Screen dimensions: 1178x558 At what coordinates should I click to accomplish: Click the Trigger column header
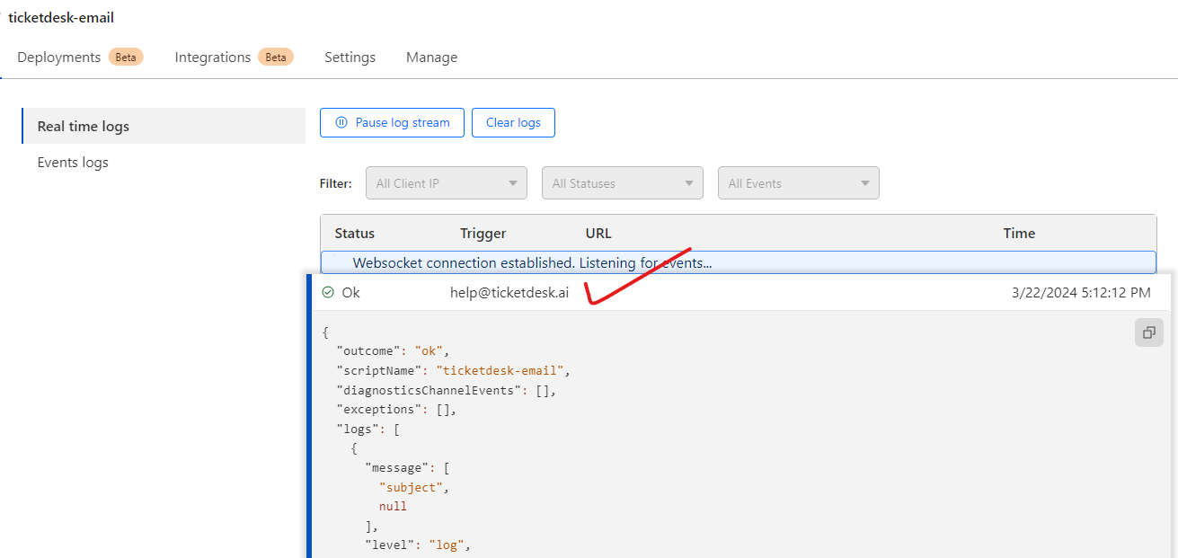click(x=483, y=234)
